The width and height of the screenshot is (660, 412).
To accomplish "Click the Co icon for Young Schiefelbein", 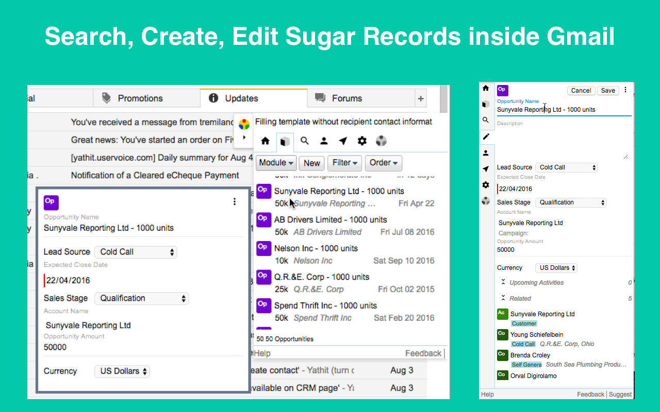I will click(502, 335).
